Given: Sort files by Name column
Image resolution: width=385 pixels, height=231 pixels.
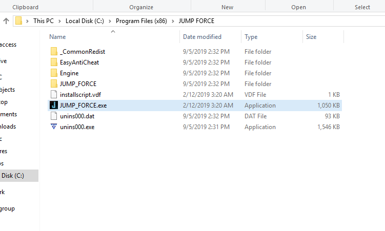Looking at the screenshot, I should pos(57,37).
